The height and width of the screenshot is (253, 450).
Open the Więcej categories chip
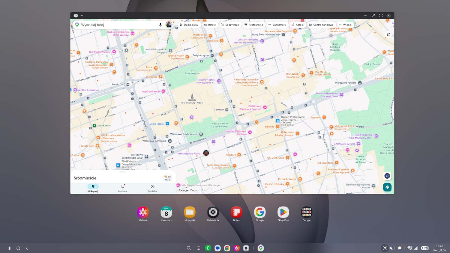[345, 25]
